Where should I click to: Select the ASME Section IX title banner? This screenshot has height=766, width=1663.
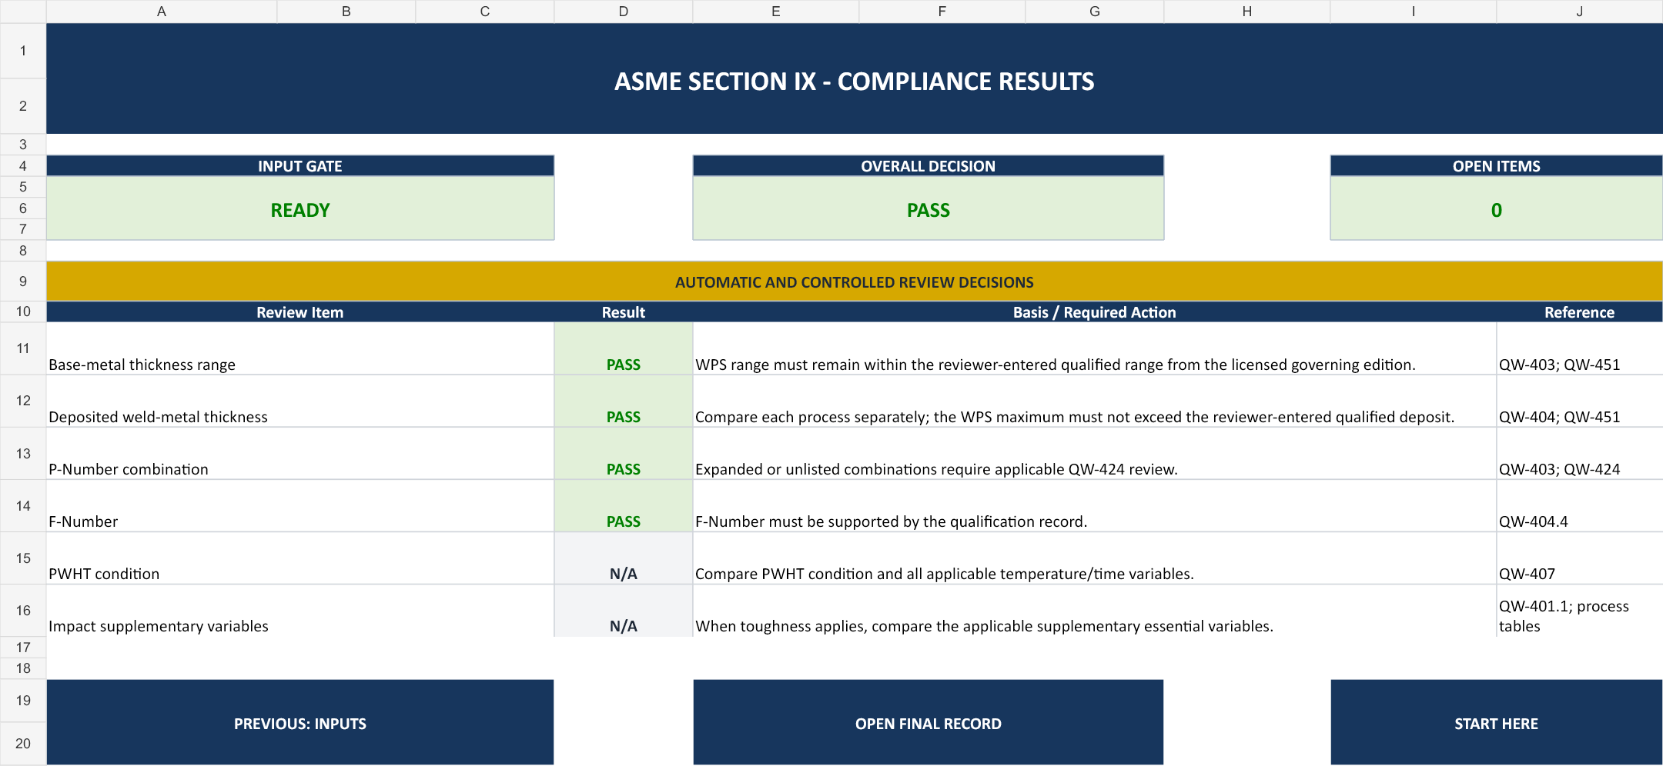(855, 79)
